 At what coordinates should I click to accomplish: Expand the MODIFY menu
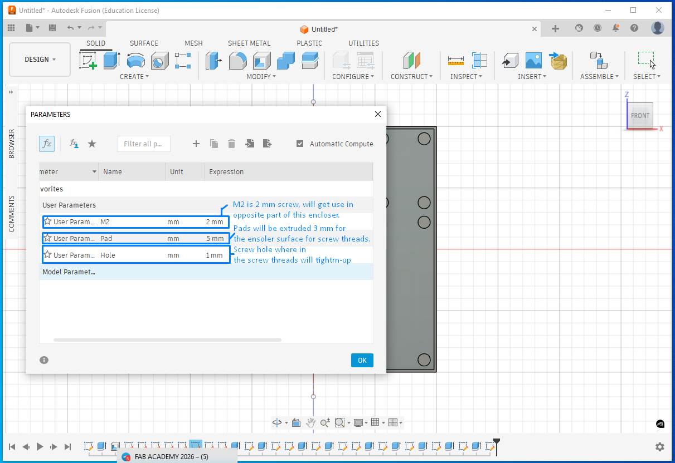(261, 77)
